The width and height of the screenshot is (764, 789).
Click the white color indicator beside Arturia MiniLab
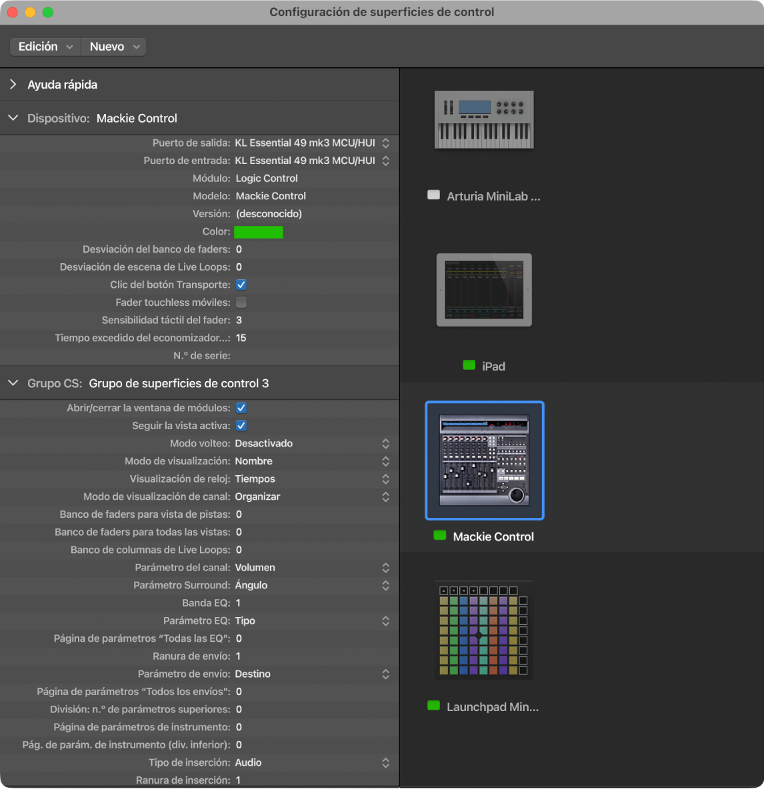point(433,195)
